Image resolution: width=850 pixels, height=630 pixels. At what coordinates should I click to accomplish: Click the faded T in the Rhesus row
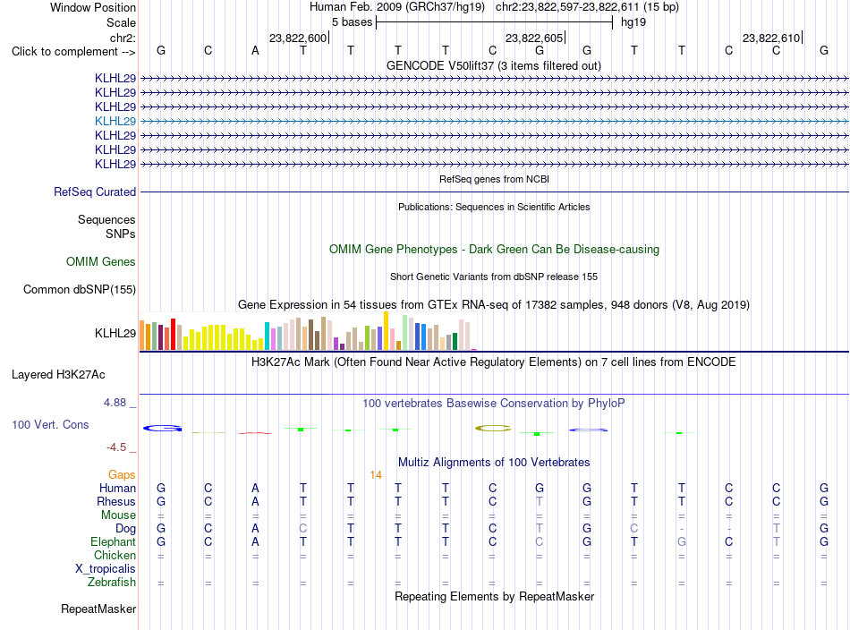[539, 502]
